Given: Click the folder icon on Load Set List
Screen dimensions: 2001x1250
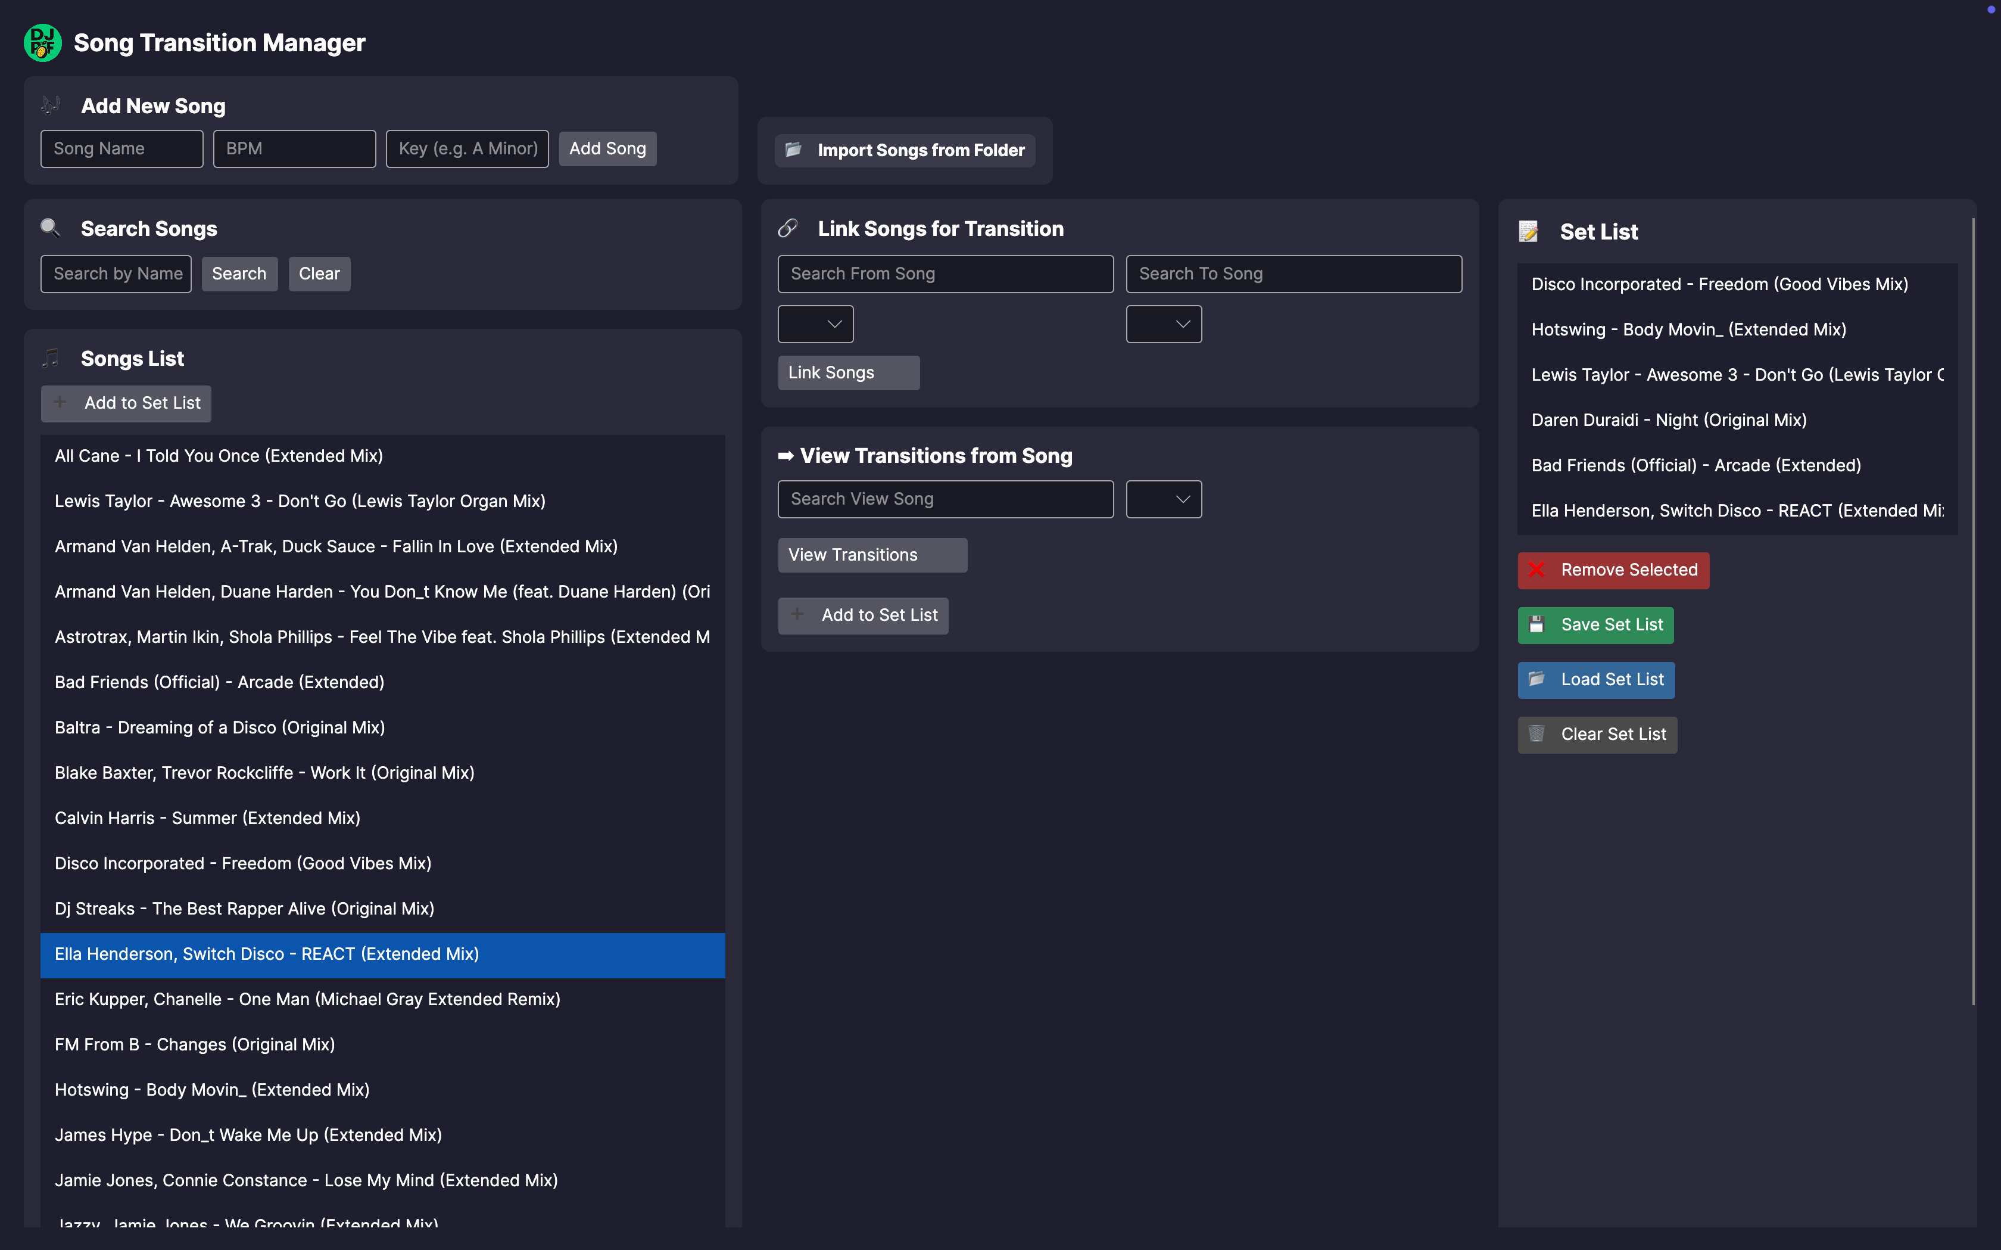Looking at the screenshot, I should (x=1536, y=679).
